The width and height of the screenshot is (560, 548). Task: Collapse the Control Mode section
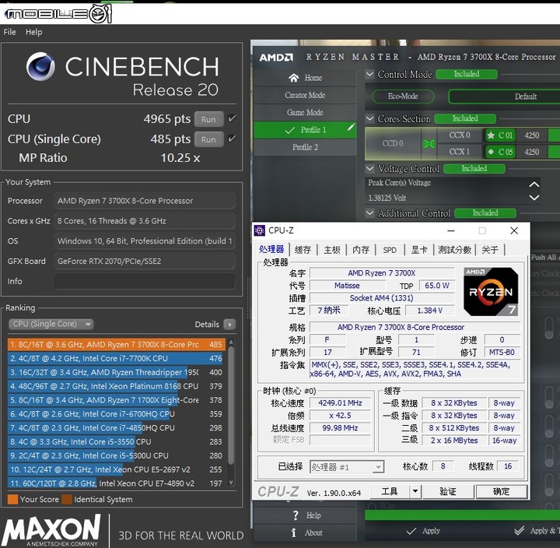point(370,74)
